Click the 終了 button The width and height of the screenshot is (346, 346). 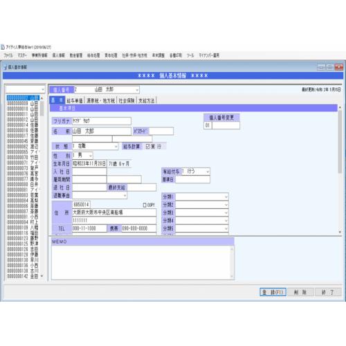tap(327, 292)
